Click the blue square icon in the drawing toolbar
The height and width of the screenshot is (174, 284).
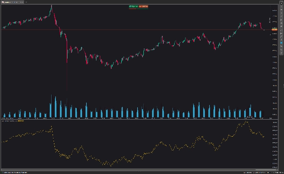point(282,43)
